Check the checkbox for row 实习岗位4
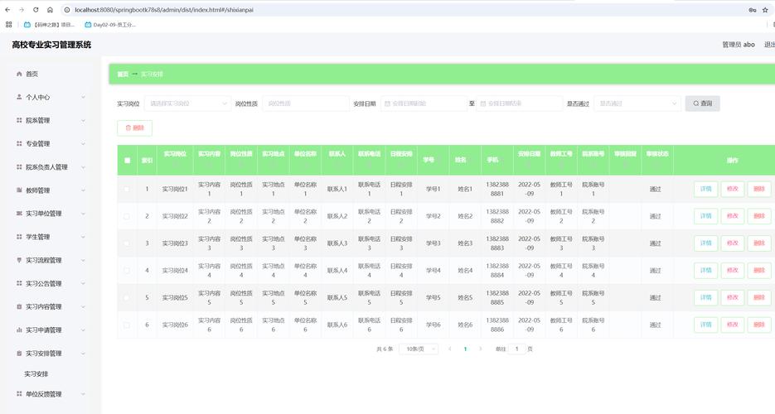775x414 pixels. pyautogui.click(x=127, y=271)
